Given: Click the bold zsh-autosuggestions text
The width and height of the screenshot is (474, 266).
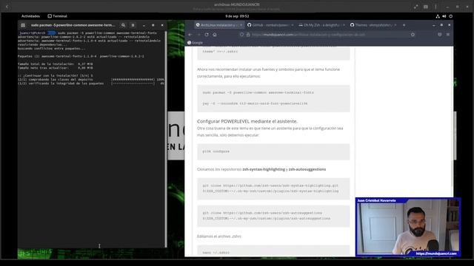Looking at the screenshot, I should [x=307, y=169].
